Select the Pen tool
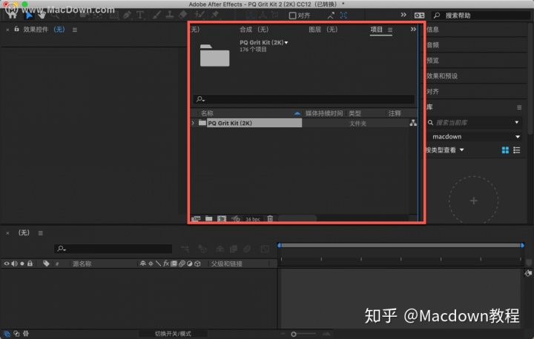Image resolution: width=534 pixels, height=339 pixels. [127, 15]
